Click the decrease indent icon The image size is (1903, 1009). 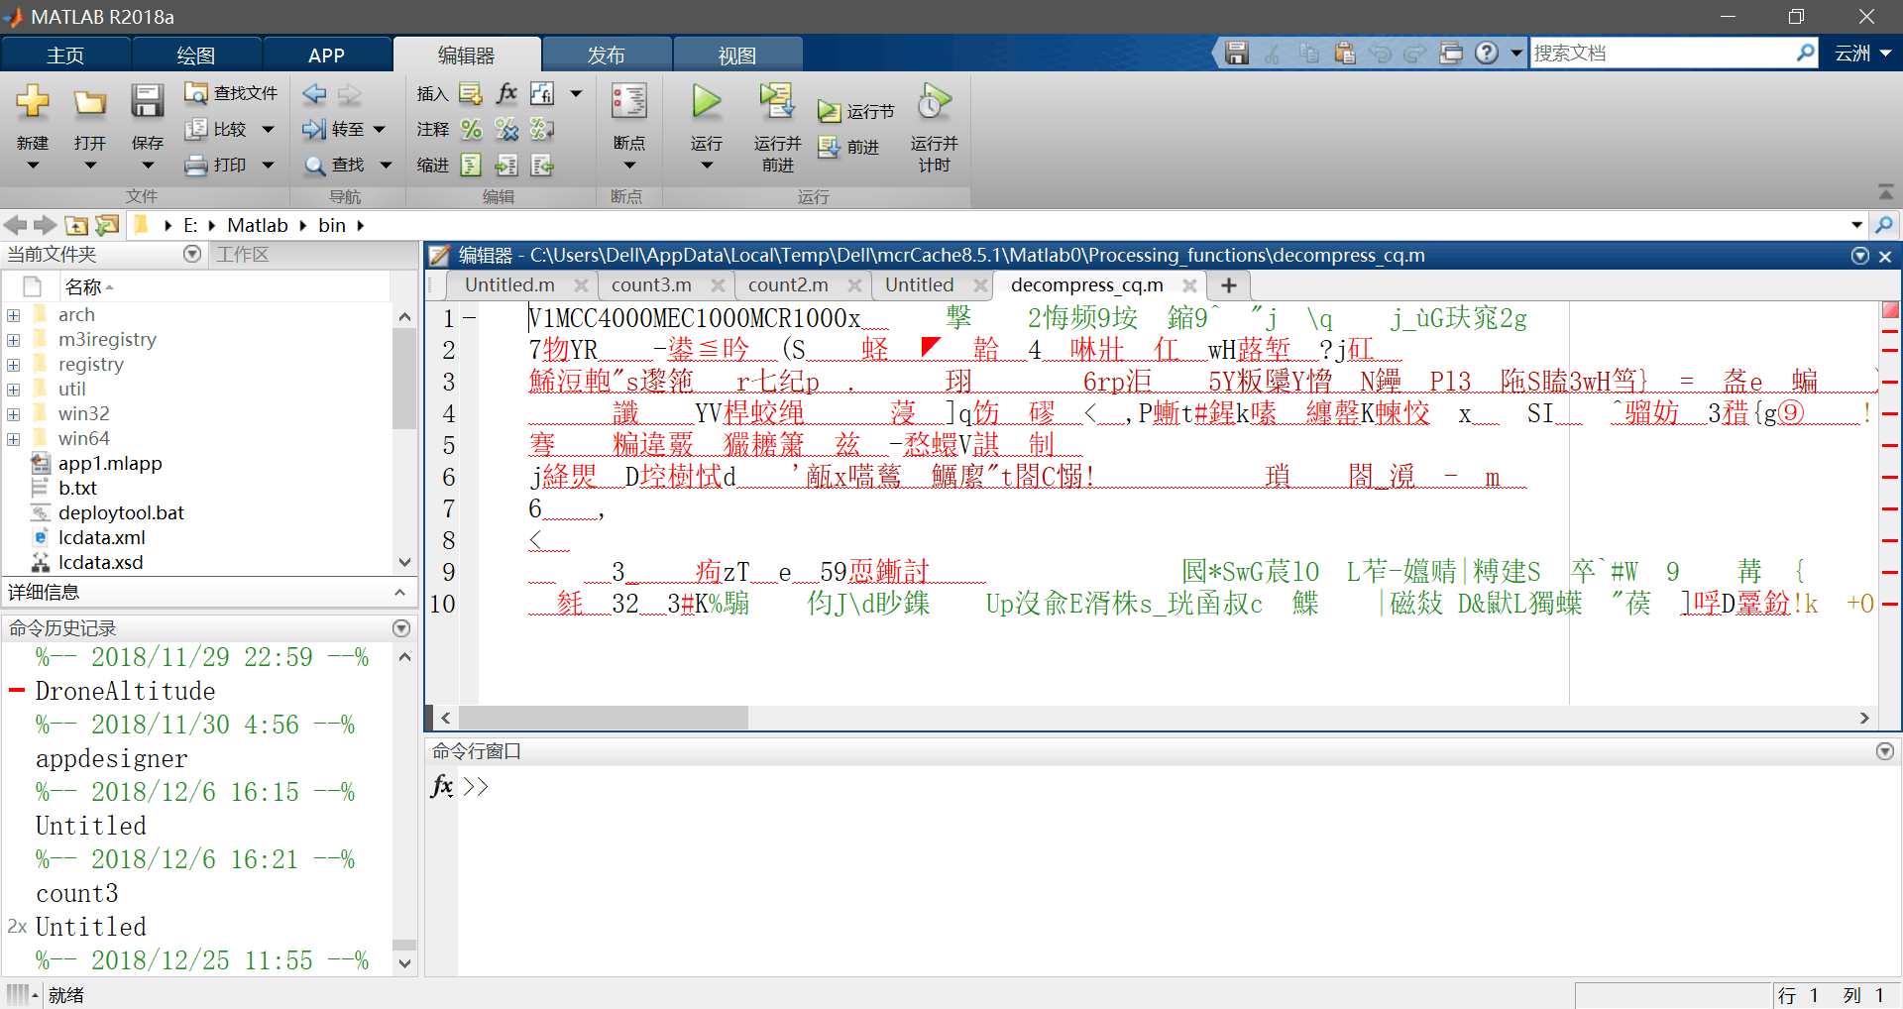[542, 165]
